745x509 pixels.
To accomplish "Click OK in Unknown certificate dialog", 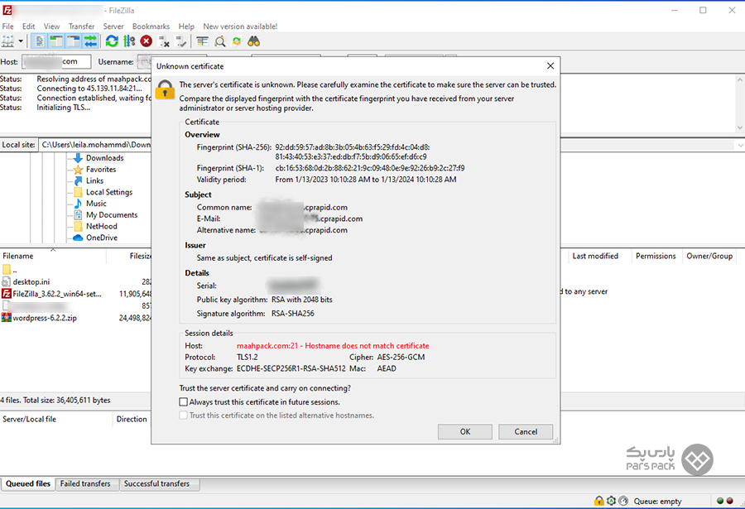I will click(x=464, y=431).
